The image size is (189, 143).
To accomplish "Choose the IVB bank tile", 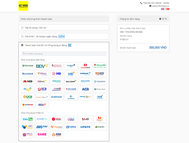I will point(100,97).
